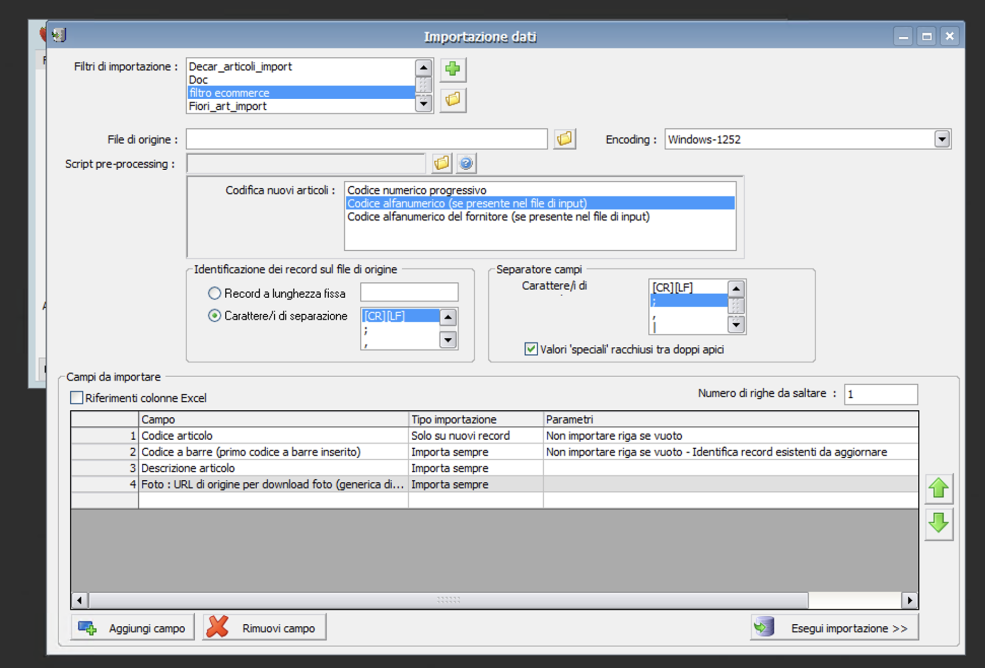Select highlighted semicolon in Separatore campi list
Screen dimensions: 985x668
689,301
